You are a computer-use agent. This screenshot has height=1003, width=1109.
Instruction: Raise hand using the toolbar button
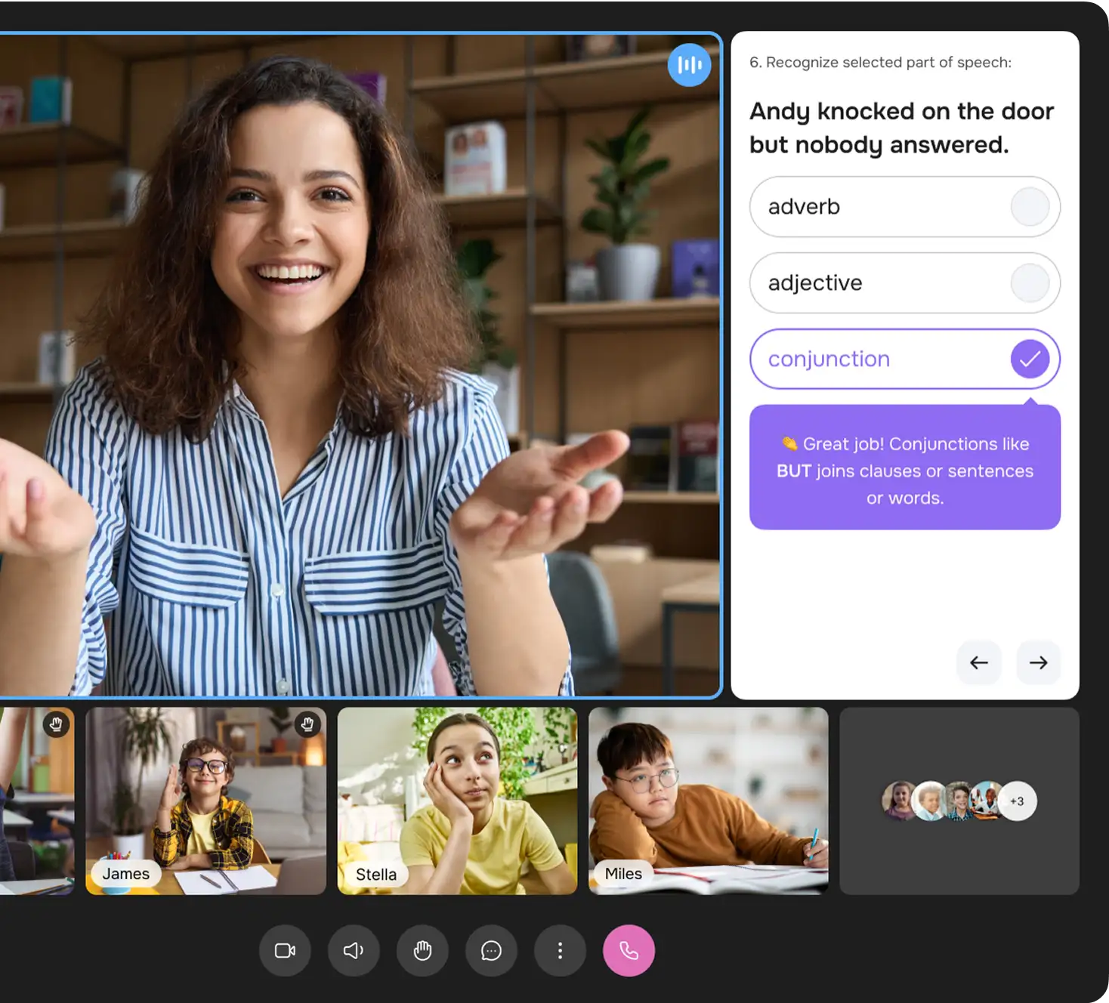tap(422, 950)
